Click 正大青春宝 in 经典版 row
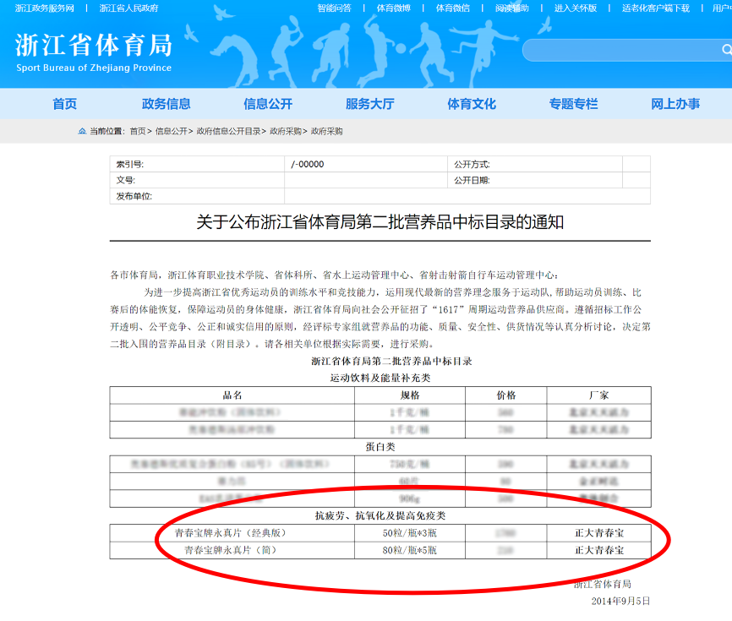The width and height of the screenshot is (732, 621). (x=599, y=533)
